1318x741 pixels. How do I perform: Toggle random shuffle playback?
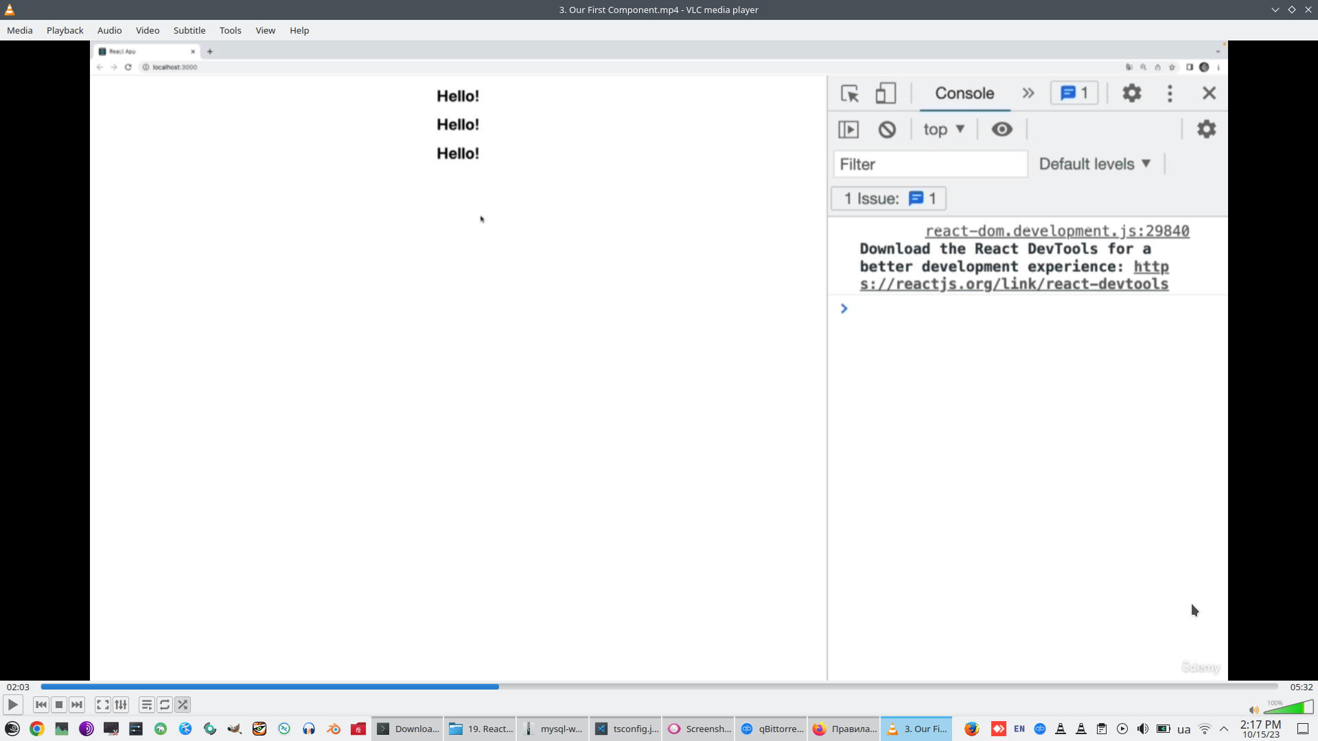183,705
